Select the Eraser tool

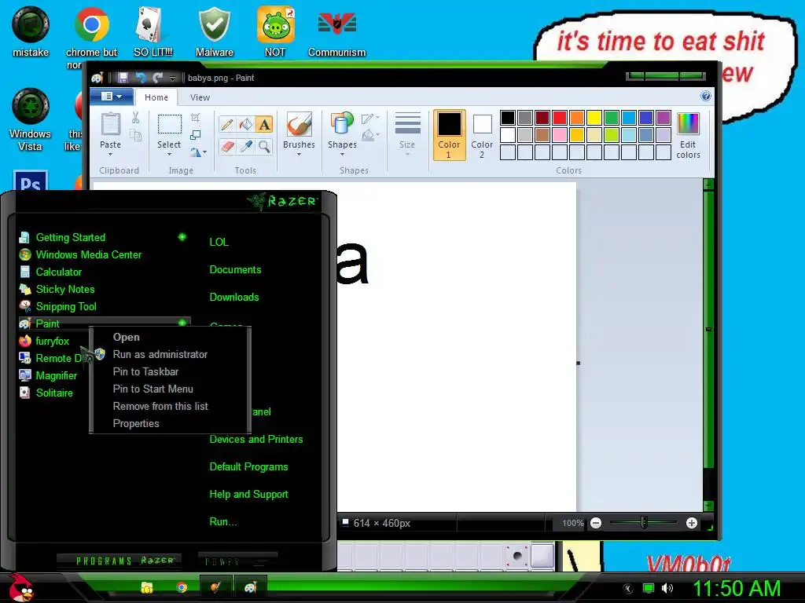227,147
